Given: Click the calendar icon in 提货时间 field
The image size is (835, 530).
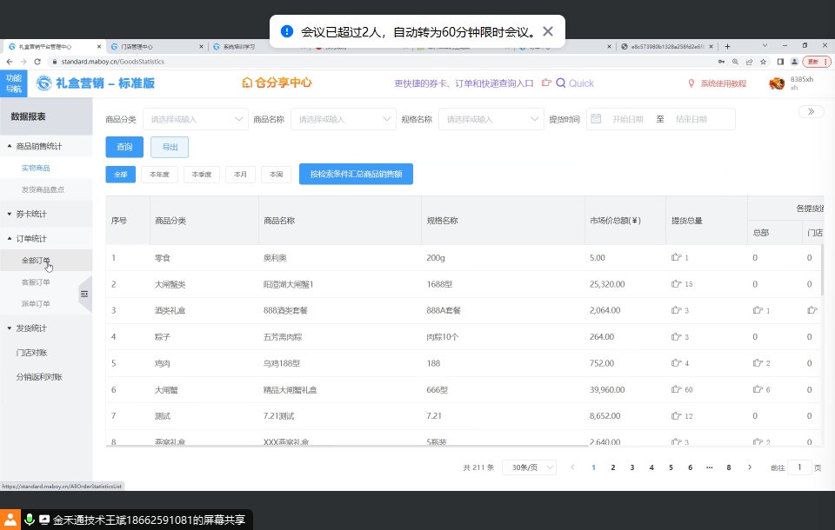Looking at the screenshot, I should (596, 119).
